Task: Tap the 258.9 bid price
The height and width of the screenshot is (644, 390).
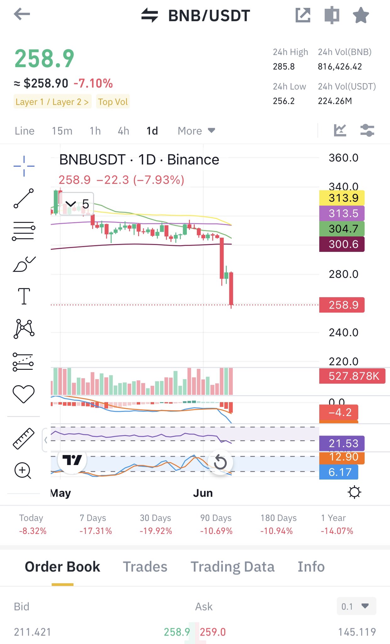Action: pos(177,632)
